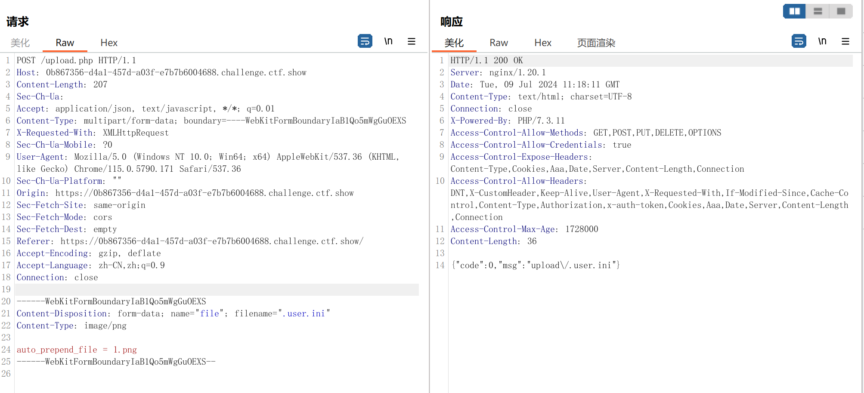Click the Access-Control-Allow-Credentials: true header
Viewport: 864px width, 393px height.
coord(541,145)
